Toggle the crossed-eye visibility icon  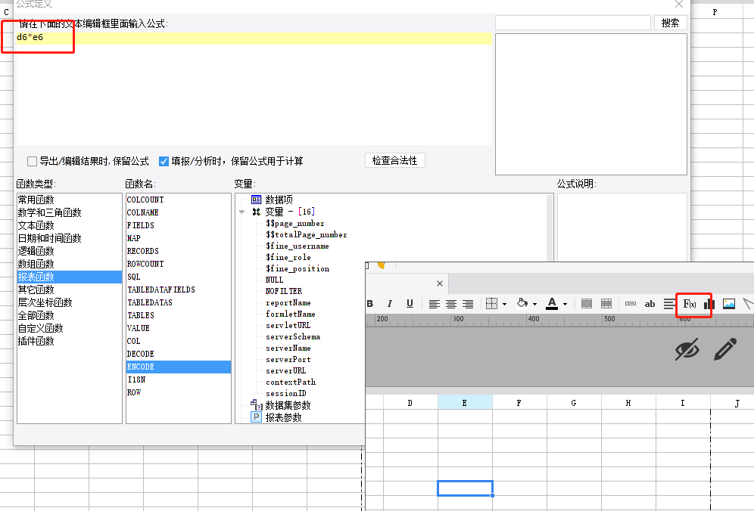(x=687, y=349)
